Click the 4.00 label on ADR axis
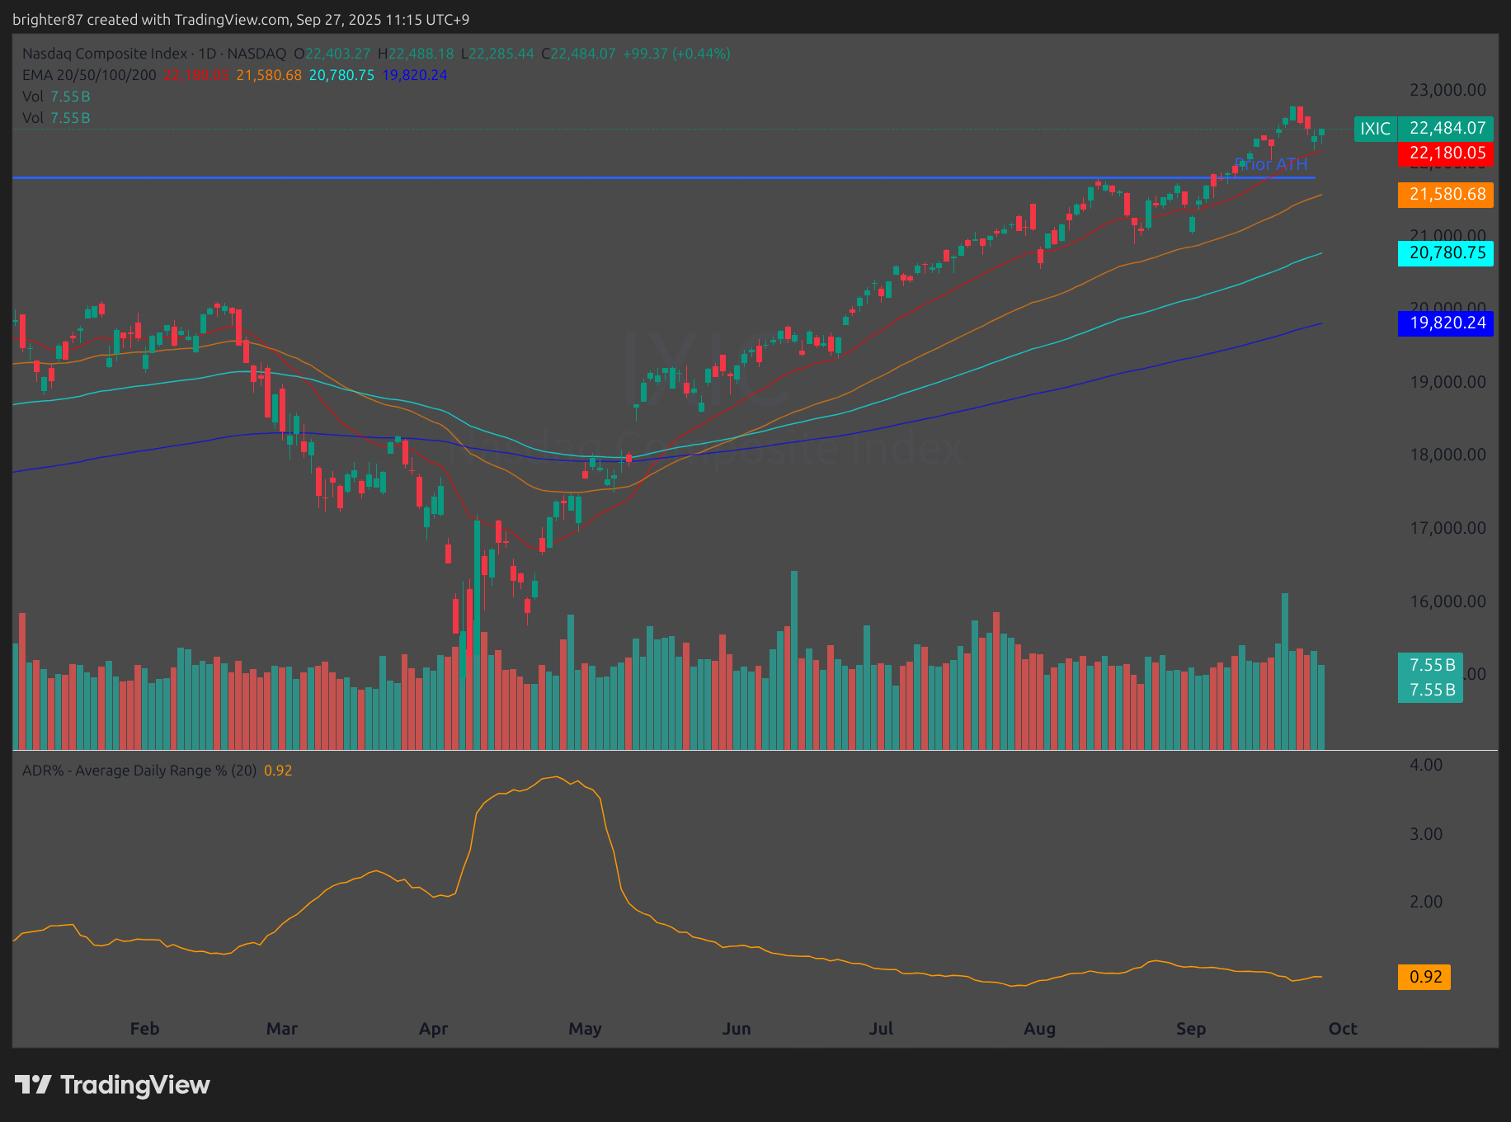 [1425, 765]
